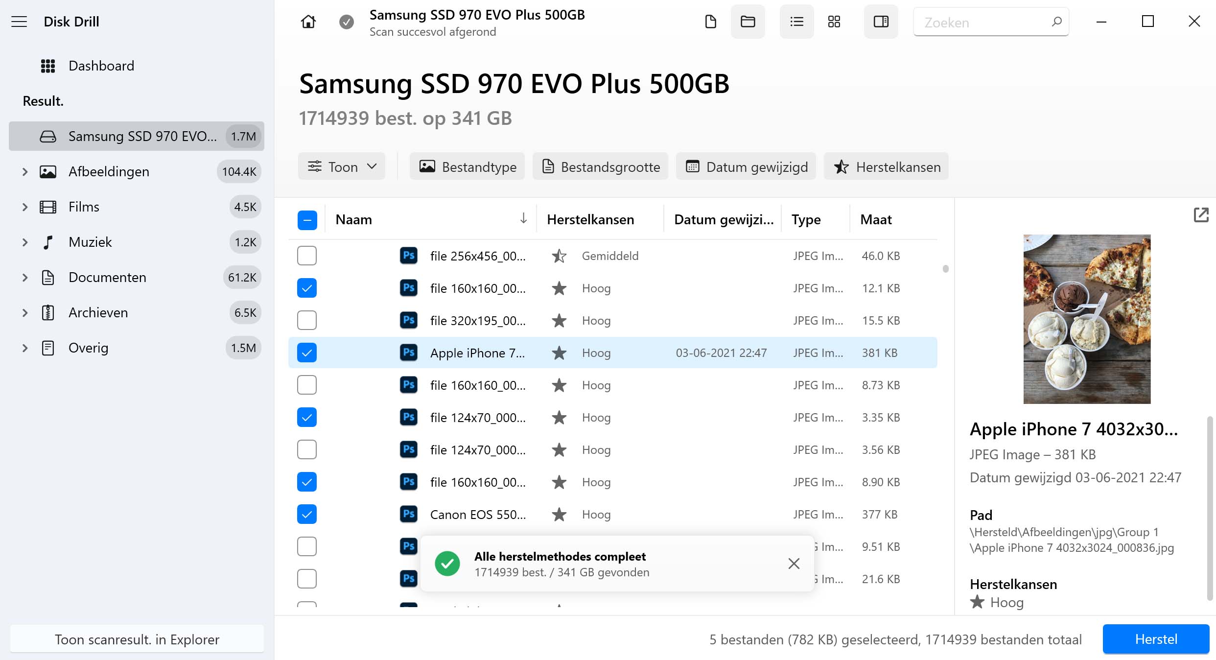Viewport: 1216px width, 660px height.
Task: Click the Herstel button
Action: 1156,639
